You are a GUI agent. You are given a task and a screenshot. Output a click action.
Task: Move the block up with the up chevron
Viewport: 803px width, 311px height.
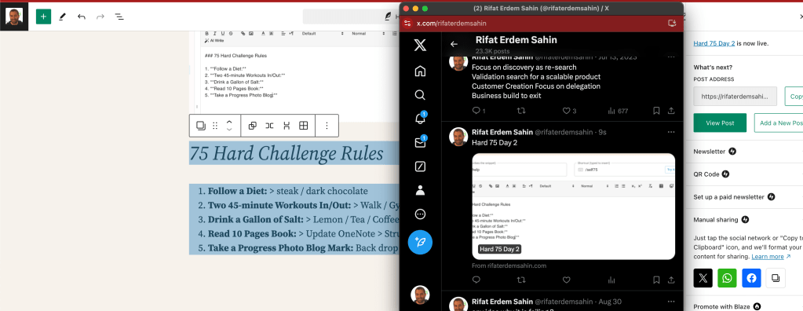[229, 122]
